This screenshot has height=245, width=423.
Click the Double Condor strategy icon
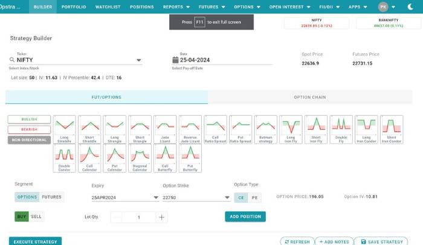64,158
